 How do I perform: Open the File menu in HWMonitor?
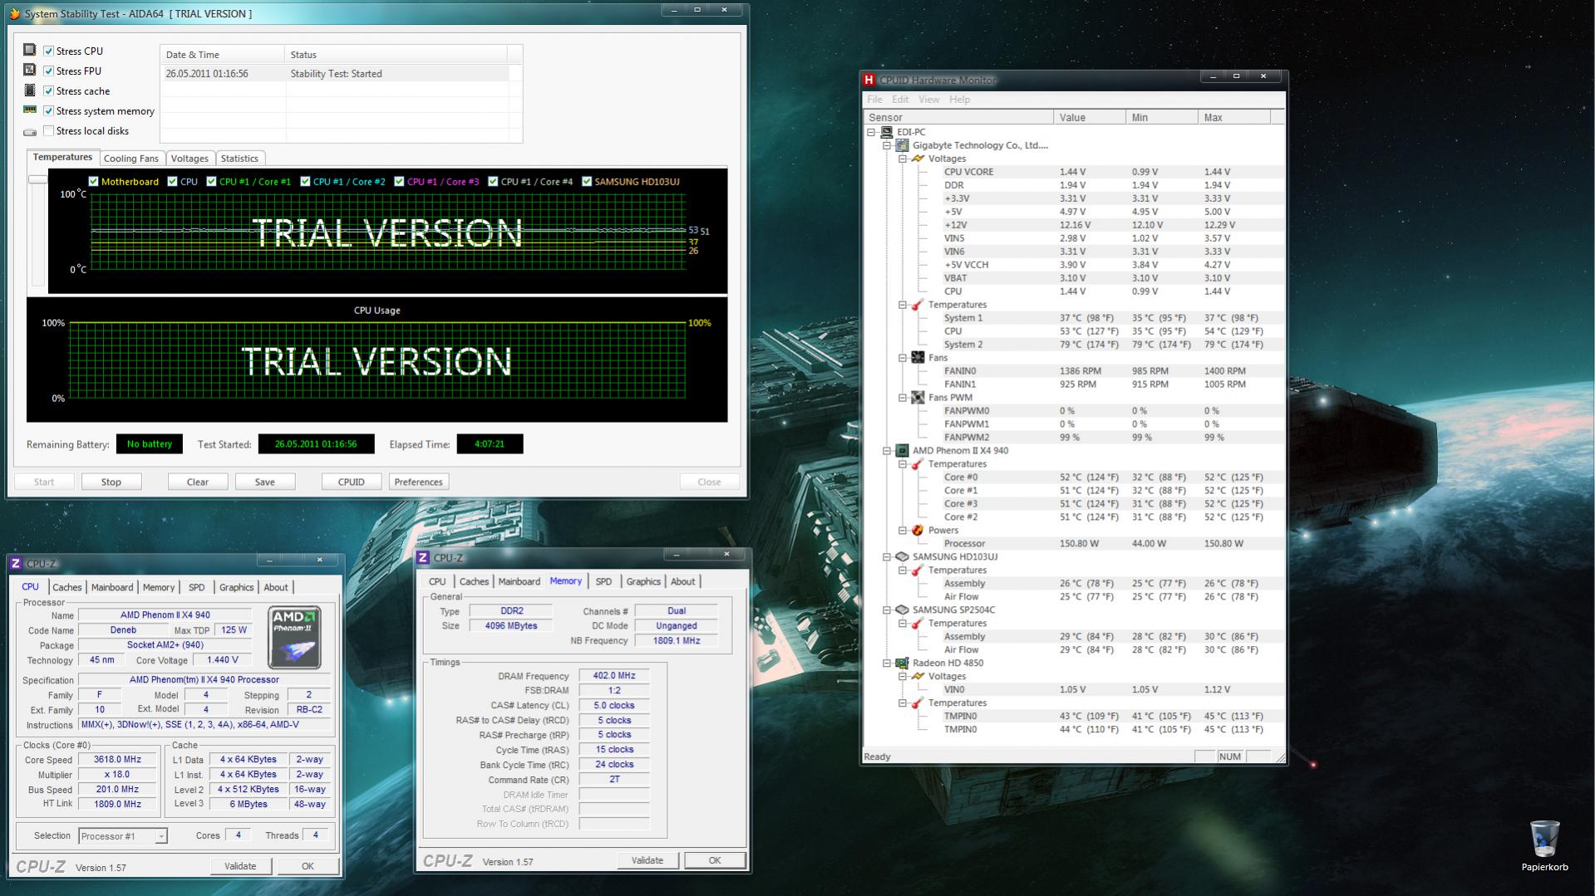click(x=874, y=100)
